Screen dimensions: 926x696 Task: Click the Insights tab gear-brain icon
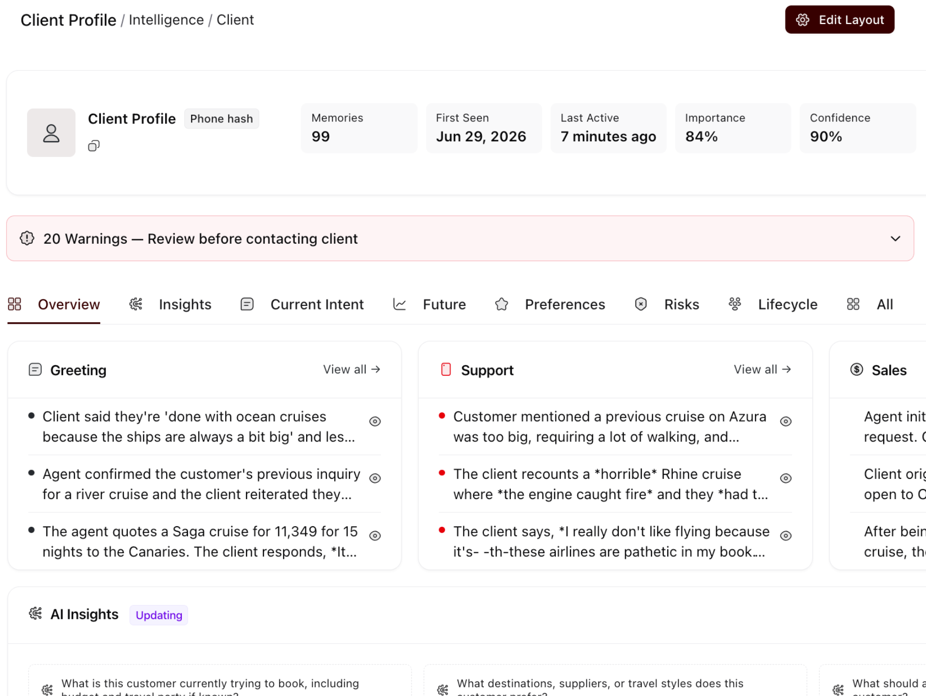[x=136, y=304]
